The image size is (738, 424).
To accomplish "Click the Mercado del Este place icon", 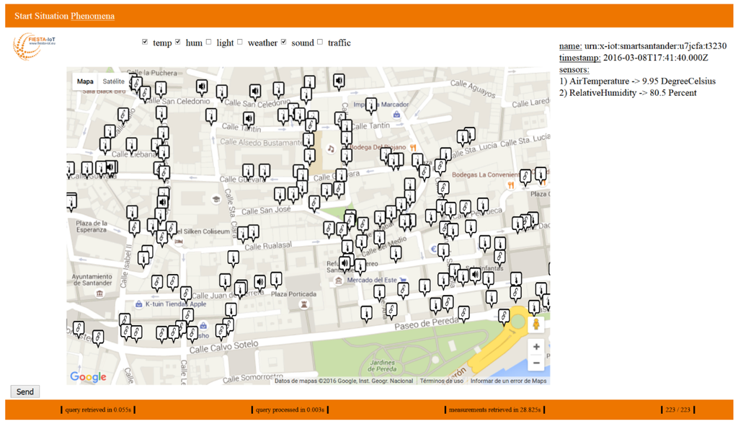I will click(x=337, y=280).
